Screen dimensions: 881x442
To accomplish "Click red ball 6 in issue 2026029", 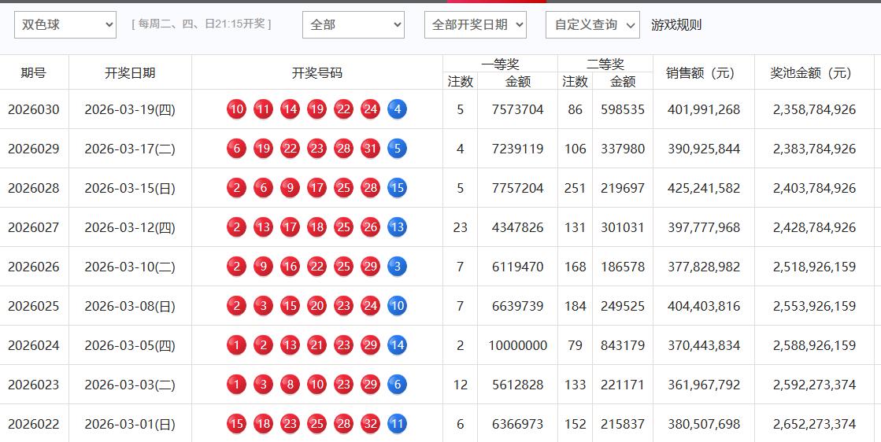I will [x=236, y=148].
